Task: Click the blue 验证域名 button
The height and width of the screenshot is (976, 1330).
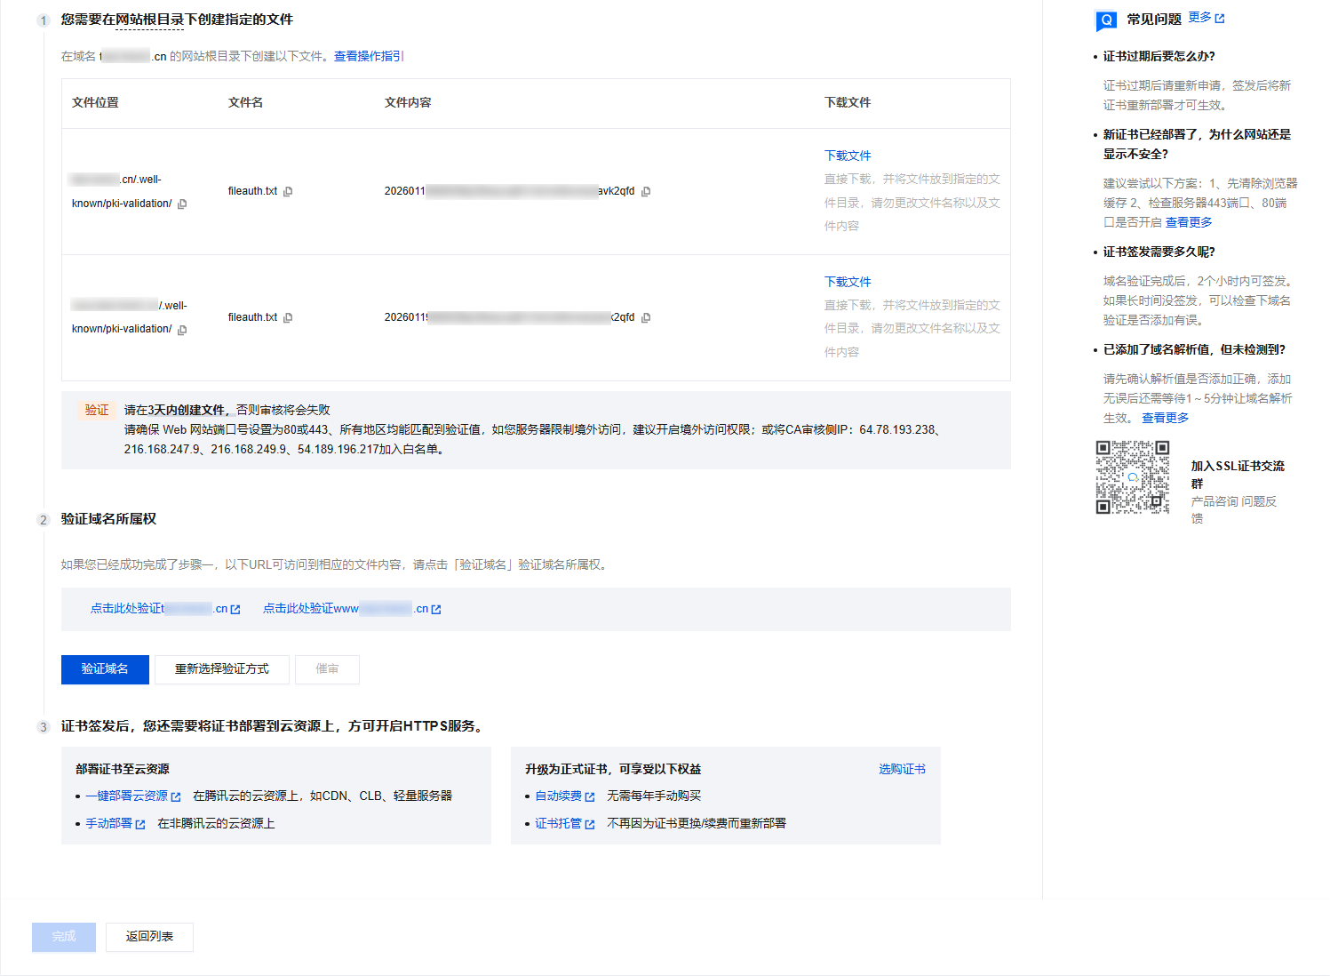Action: click(x=105, y=669)
